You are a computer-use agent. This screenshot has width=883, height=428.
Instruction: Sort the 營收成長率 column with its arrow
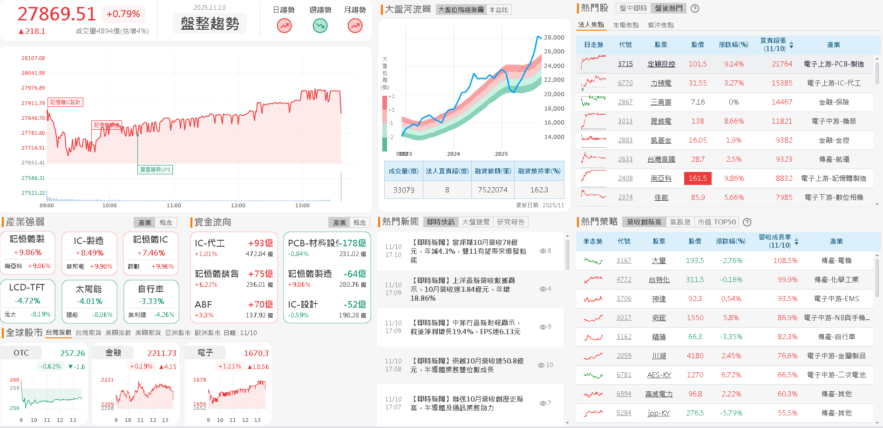tap(796, 241)
